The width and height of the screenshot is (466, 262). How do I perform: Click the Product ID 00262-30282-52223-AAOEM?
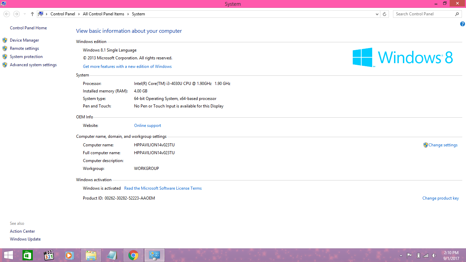click(130, 198)
